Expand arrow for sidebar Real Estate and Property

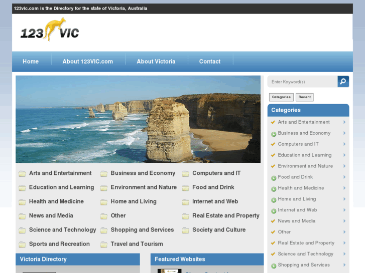pos(344,243)
